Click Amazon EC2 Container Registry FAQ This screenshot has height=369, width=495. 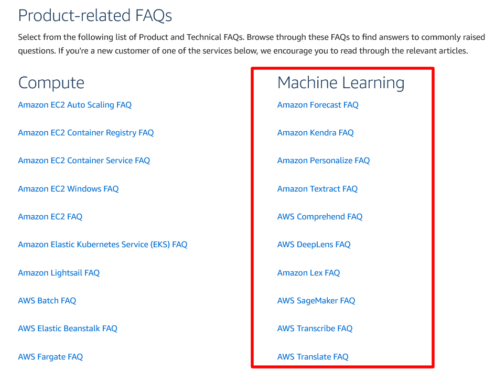(x=86, y=133)
